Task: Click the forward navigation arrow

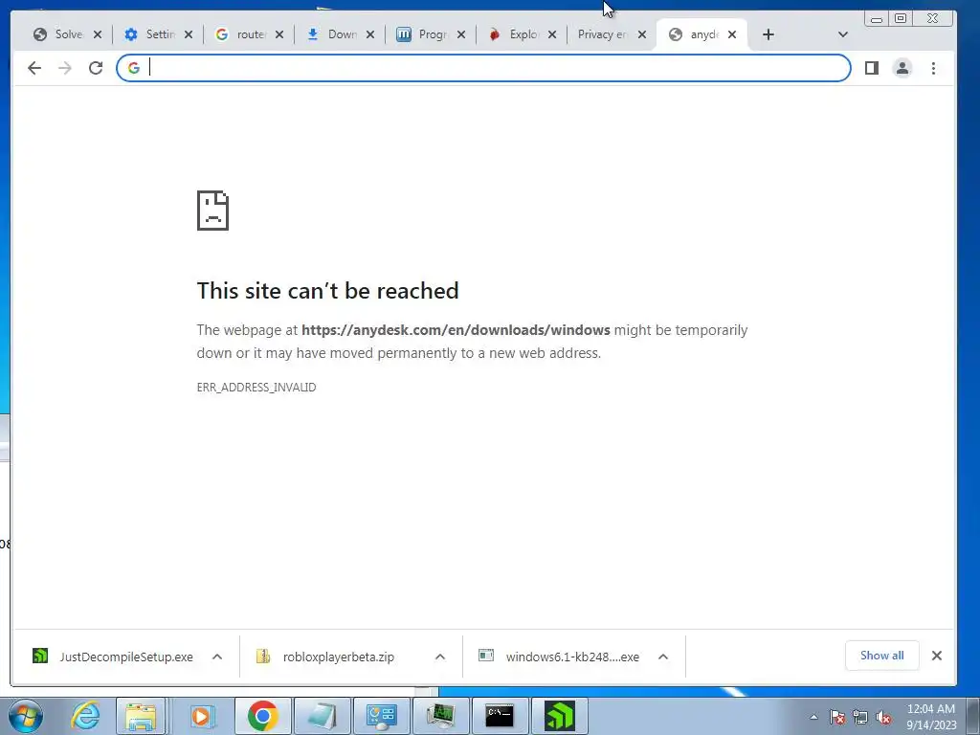Action: [x=65, y=68]
